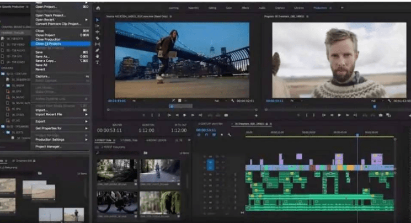Mark Out in the Program monitor
The image size is (411, 223).
coord(314,115)
